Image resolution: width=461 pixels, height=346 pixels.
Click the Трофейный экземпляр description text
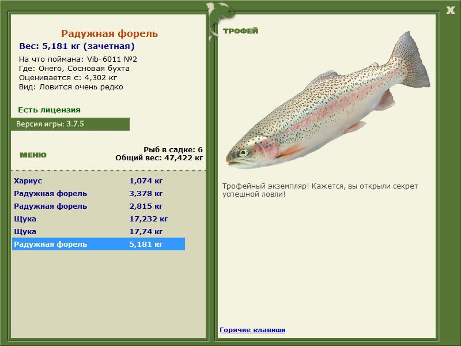point(320,190)
